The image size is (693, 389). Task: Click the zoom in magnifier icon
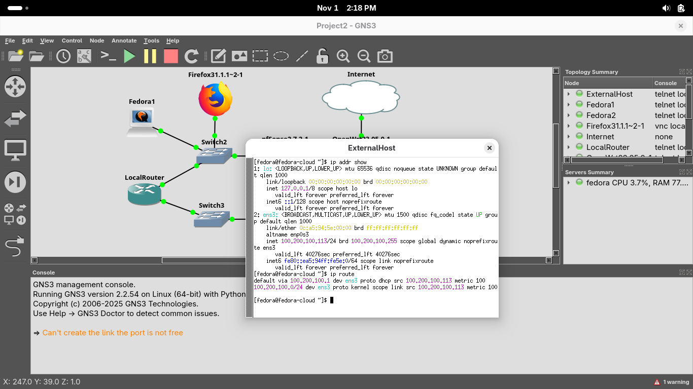coord(343,56)
